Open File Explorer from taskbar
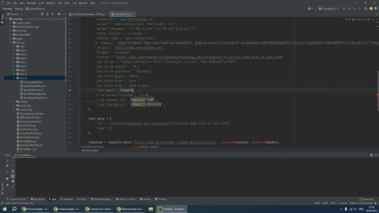The width and height of the screenshot is (379, 213). 150,209
